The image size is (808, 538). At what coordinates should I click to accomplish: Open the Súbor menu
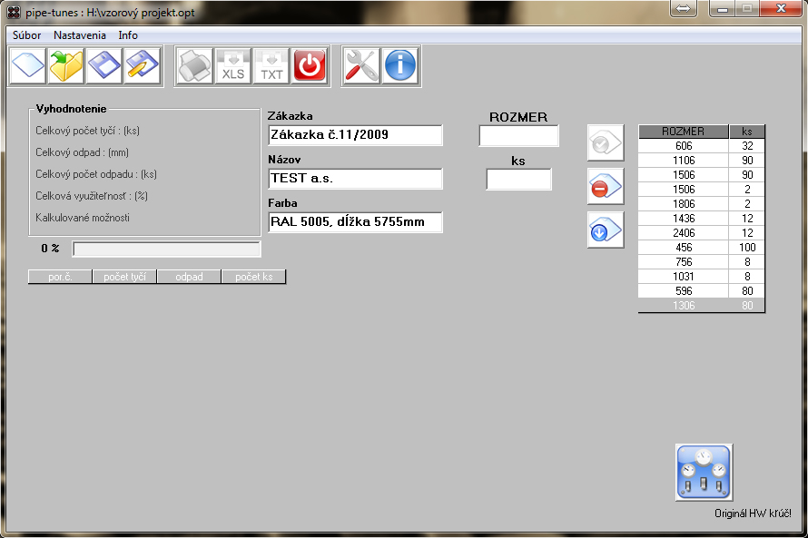click(27, 35)
